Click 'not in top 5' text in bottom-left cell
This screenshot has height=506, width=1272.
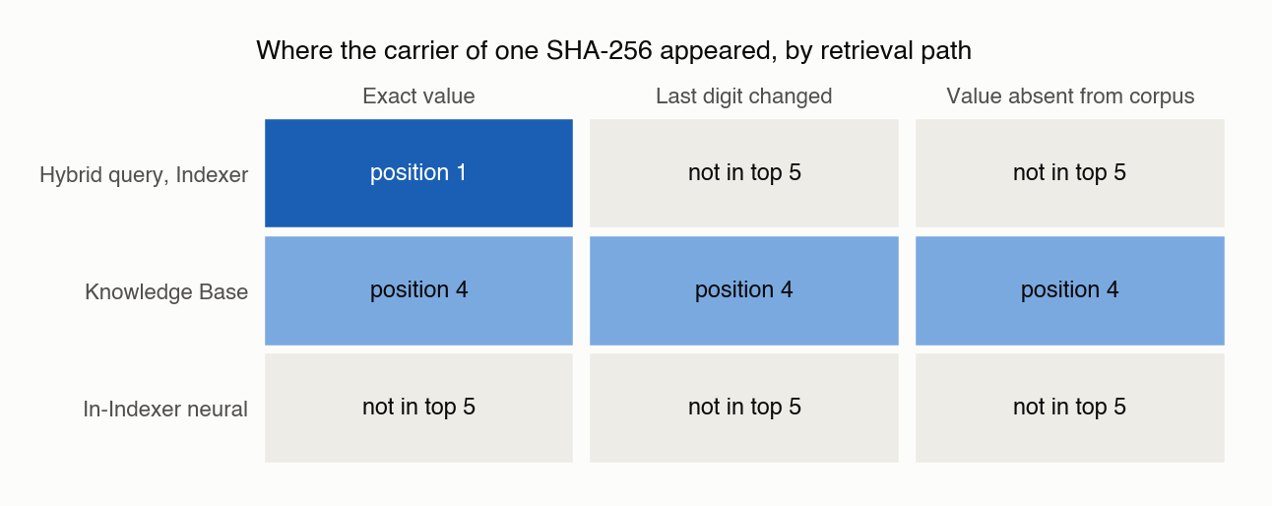point(418,408)
